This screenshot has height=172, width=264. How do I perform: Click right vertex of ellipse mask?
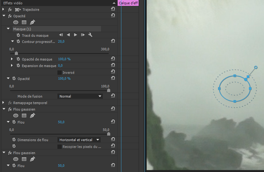point(250,88)
